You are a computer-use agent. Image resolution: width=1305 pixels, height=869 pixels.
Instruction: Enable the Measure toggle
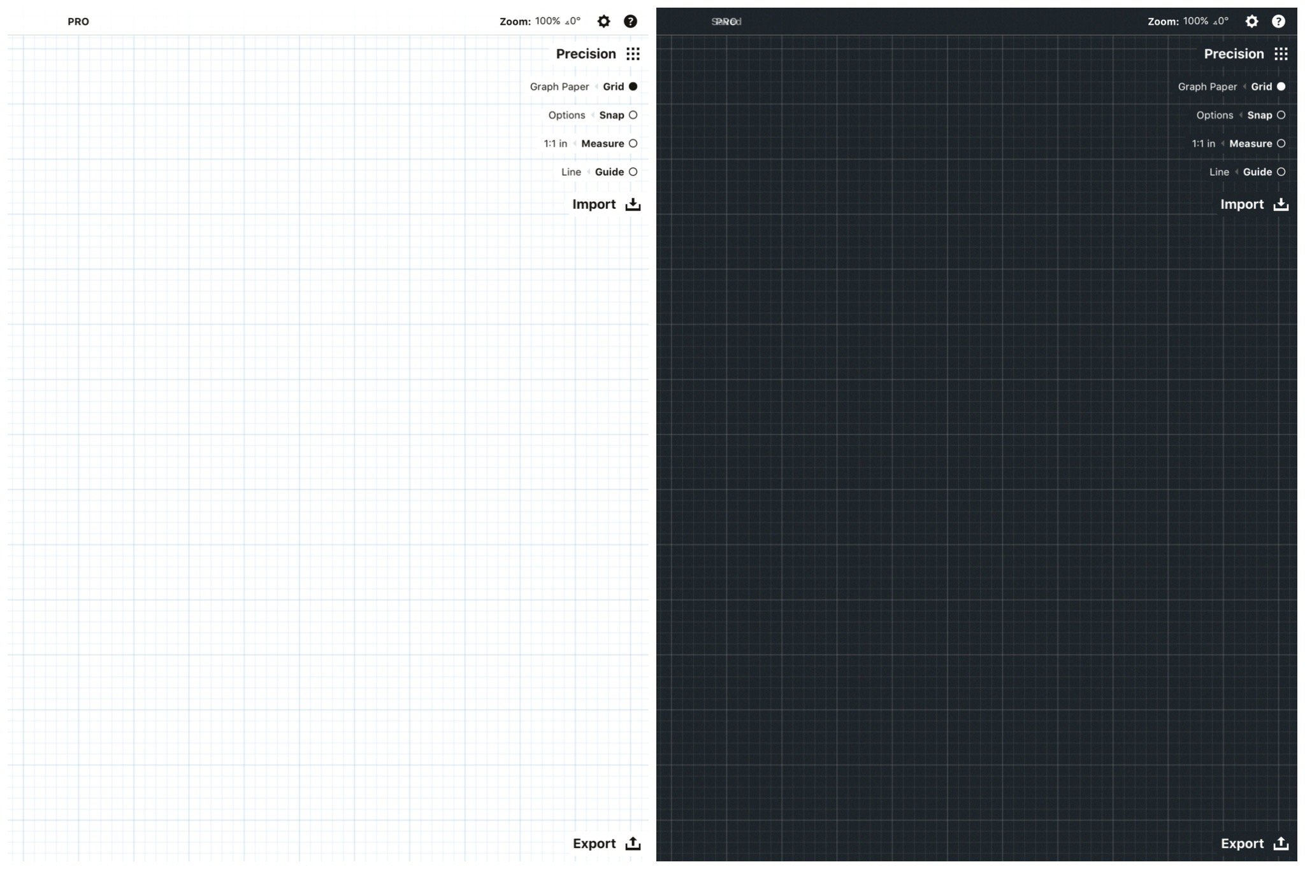tap(633, 143)
